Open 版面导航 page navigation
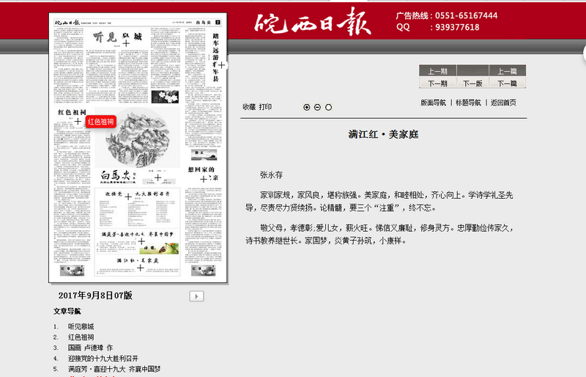This screenshot has width=586, height=377. point(433,103)
